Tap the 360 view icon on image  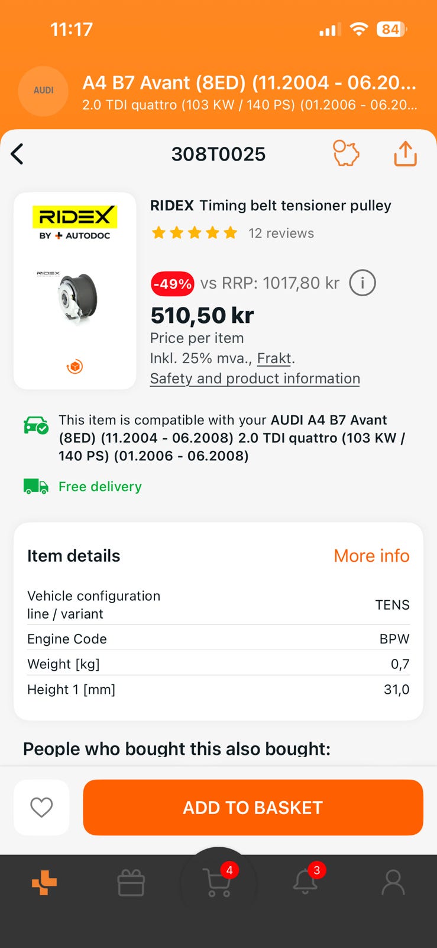pos(75,367)
